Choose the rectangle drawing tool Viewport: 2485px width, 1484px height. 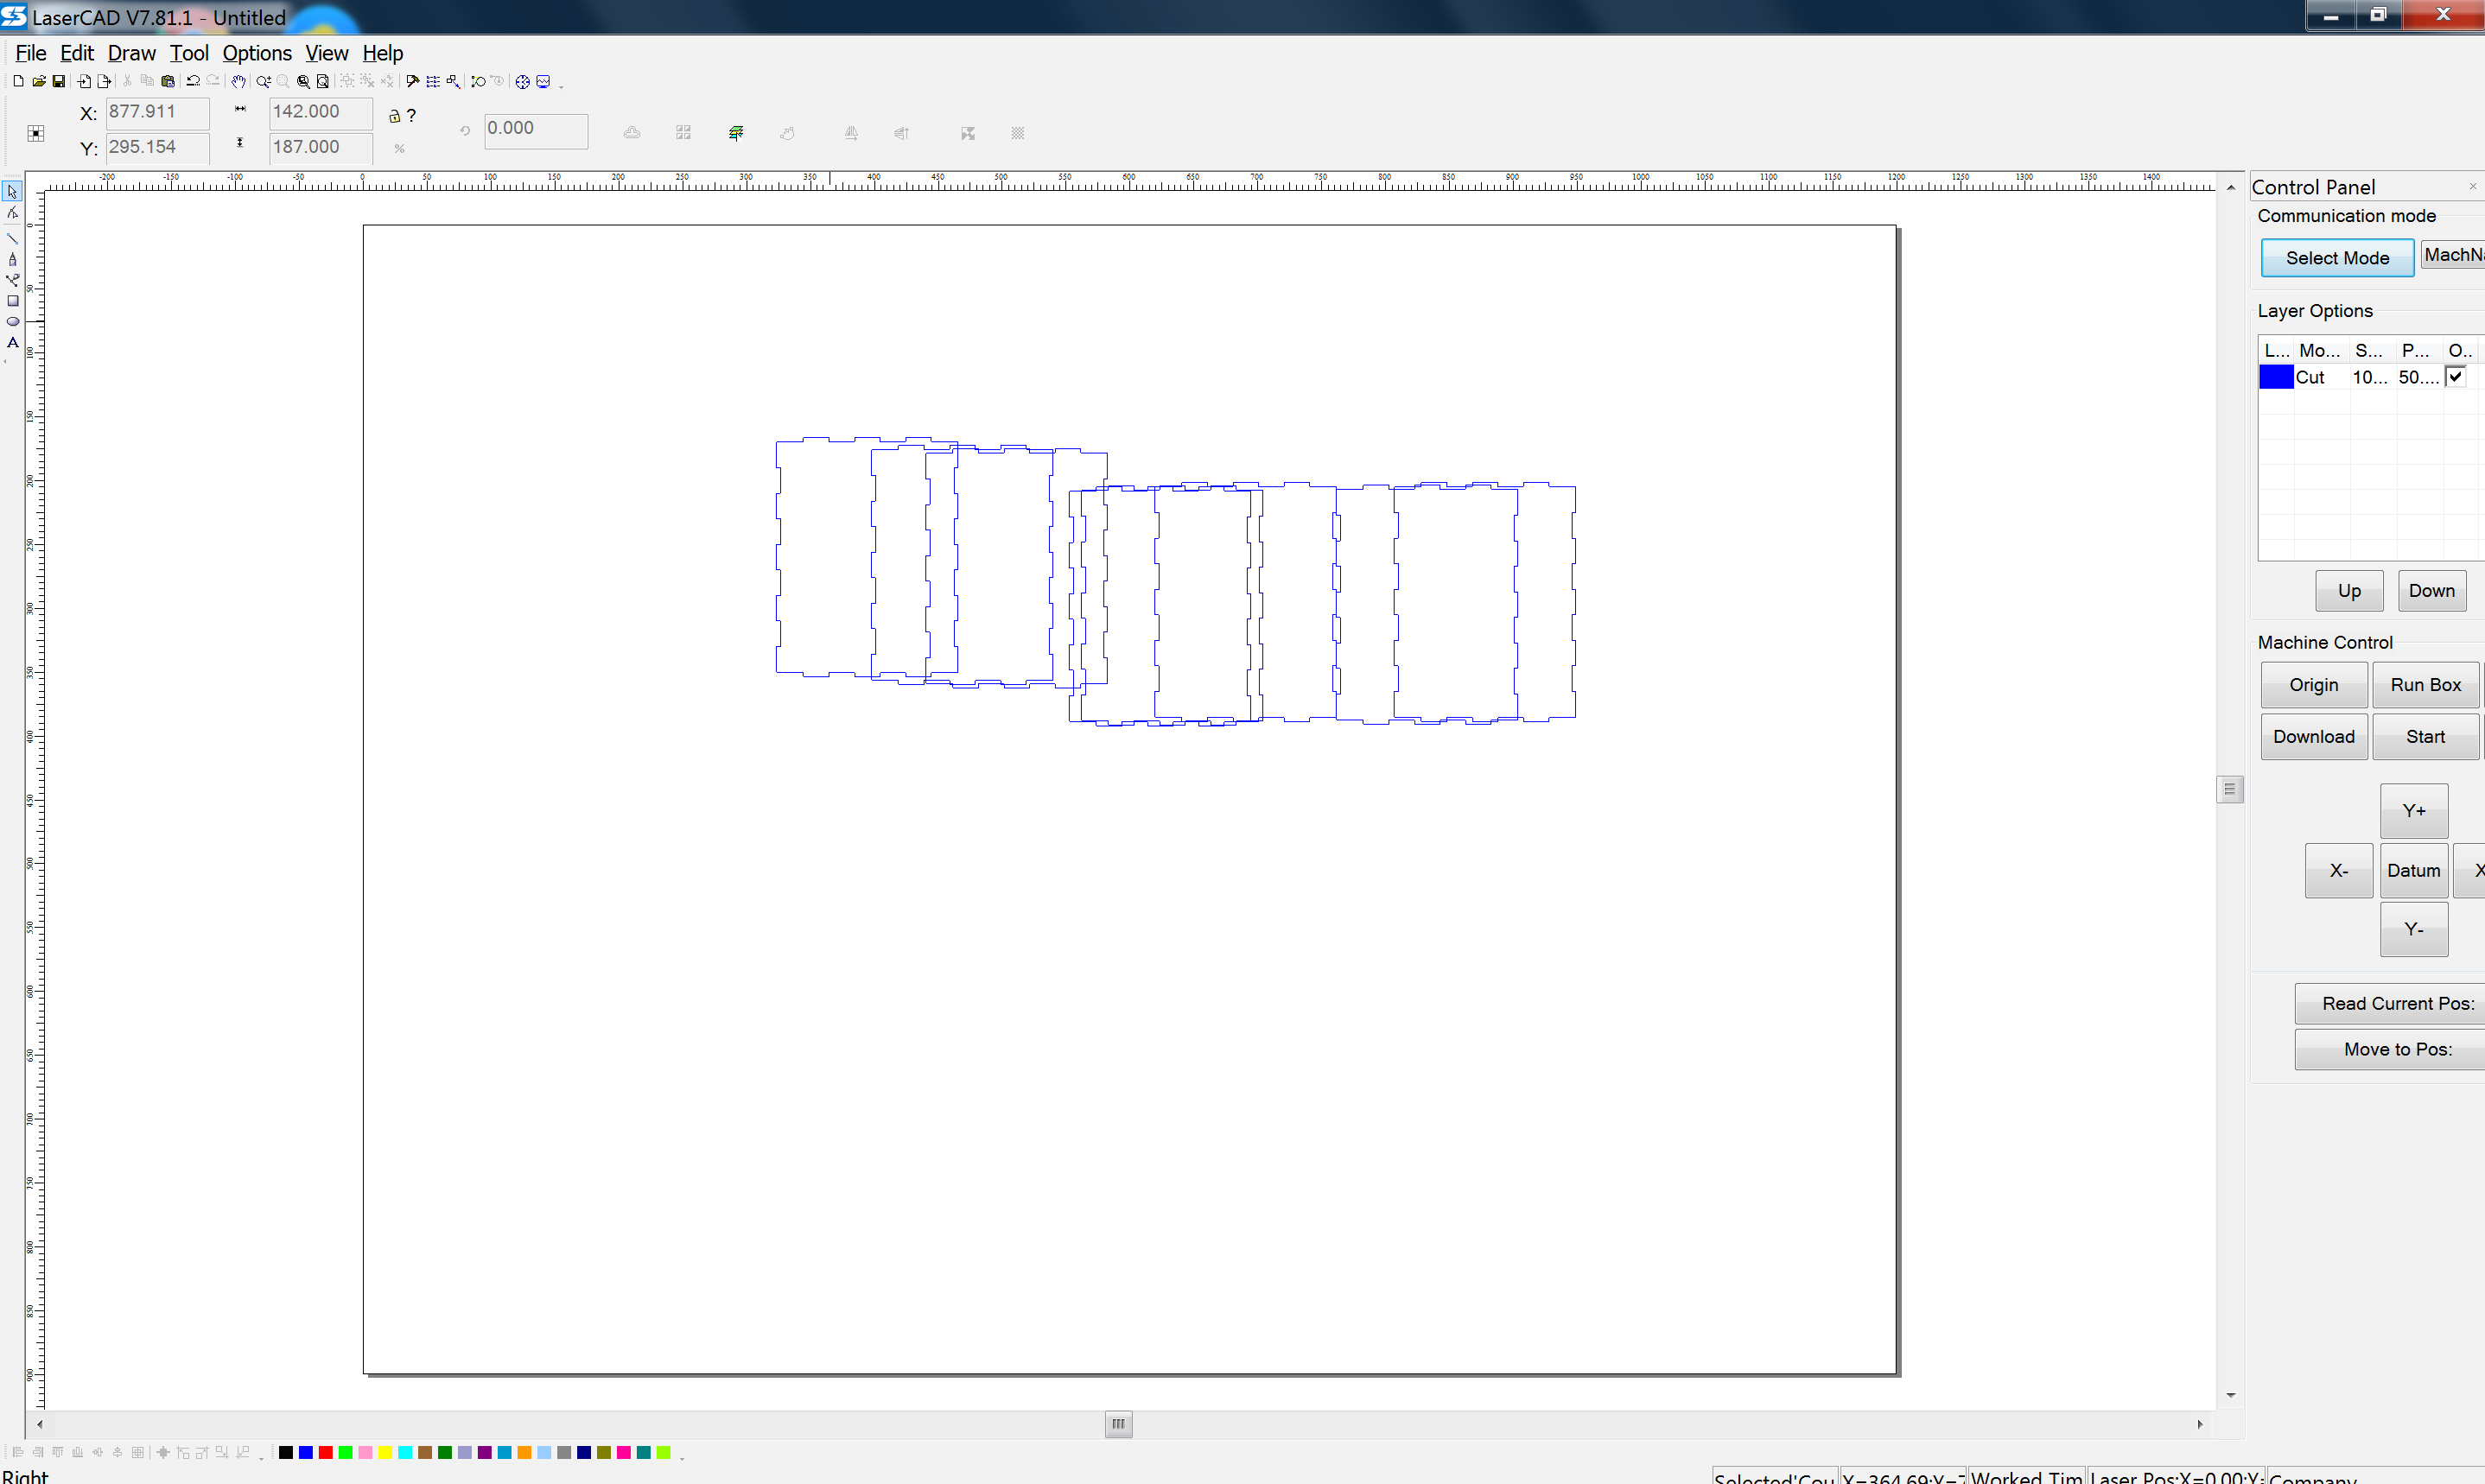[13, 301]
